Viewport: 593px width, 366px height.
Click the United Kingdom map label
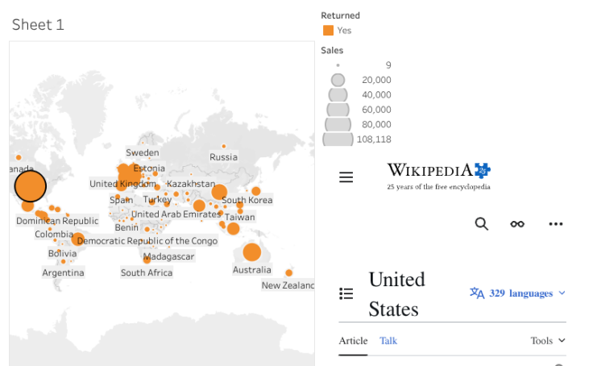(x=122, y=184)
